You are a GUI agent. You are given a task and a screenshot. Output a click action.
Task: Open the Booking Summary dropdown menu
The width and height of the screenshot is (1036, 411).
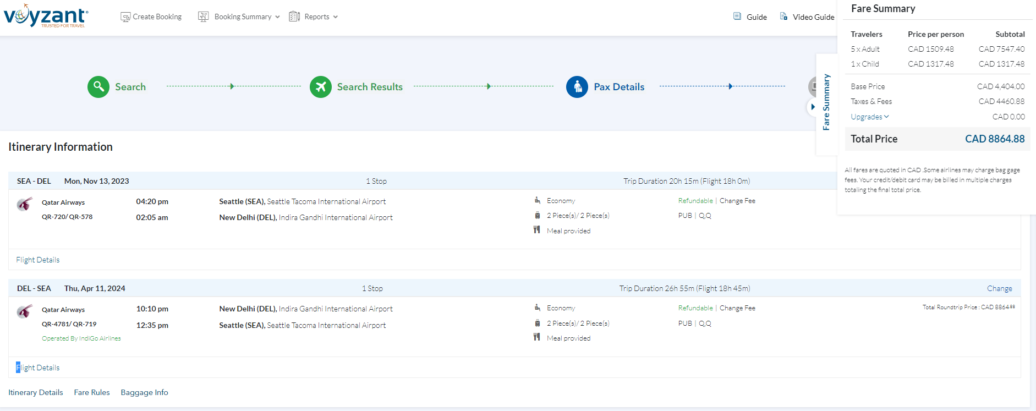pos(243,17)
